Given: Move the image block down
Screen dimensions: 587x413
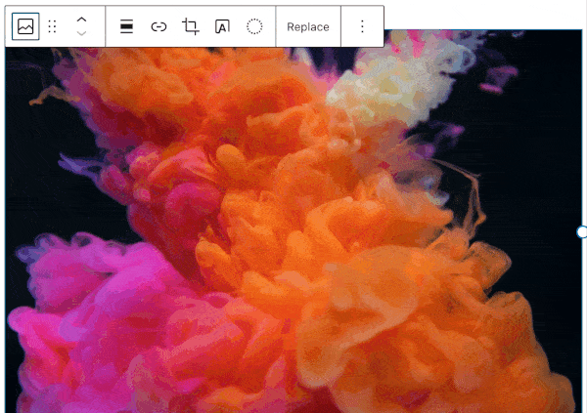Looking at the screenshot, I should tap(82, 34).
